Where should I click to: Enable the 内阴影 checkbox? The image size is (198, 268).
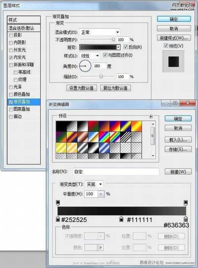11,43
